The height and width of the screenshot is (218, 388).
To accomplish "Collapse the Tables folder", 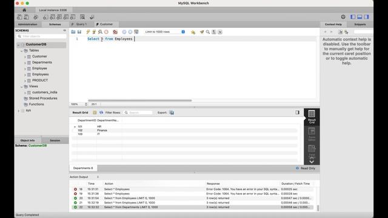I will (x=22, y=51).
